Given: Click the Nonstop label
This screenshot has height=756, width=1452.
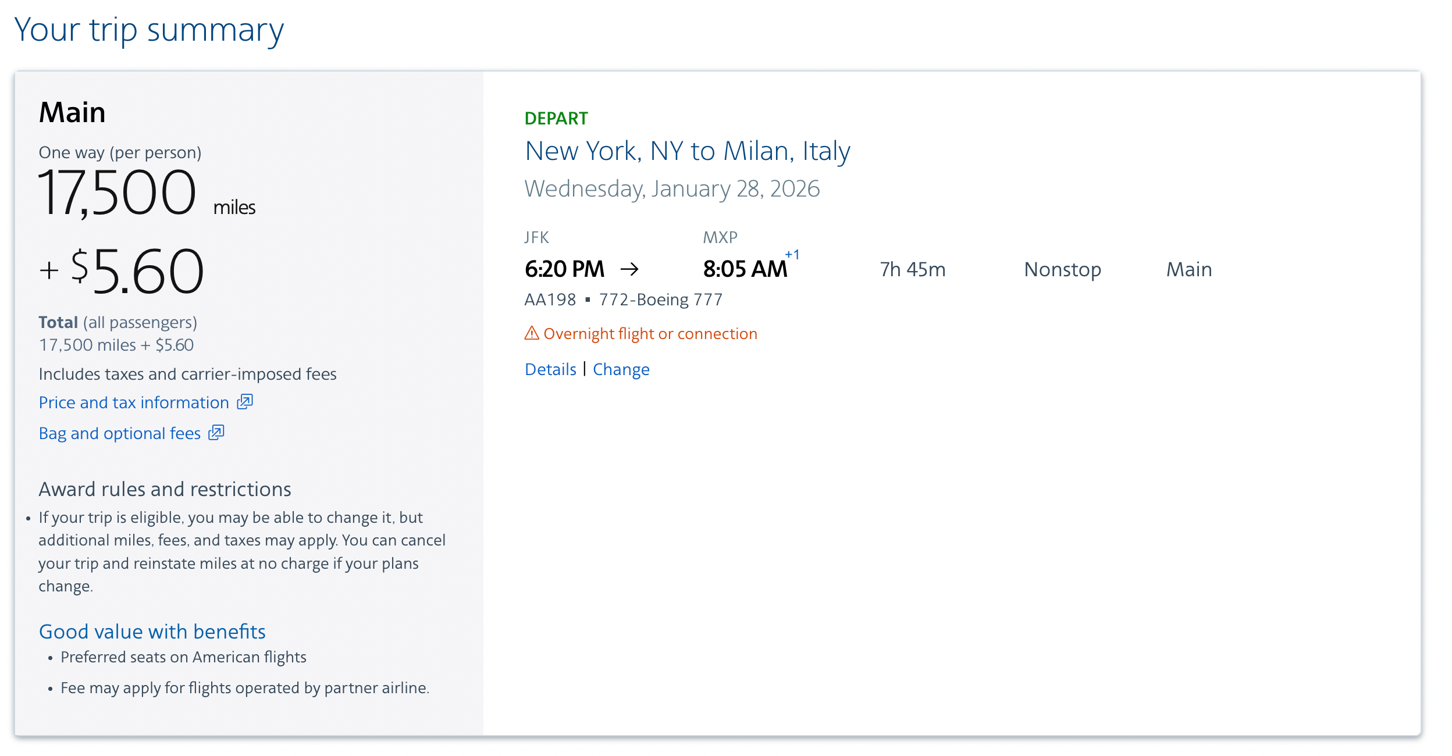Looking at the screenshot, I should coord(1062,269).
